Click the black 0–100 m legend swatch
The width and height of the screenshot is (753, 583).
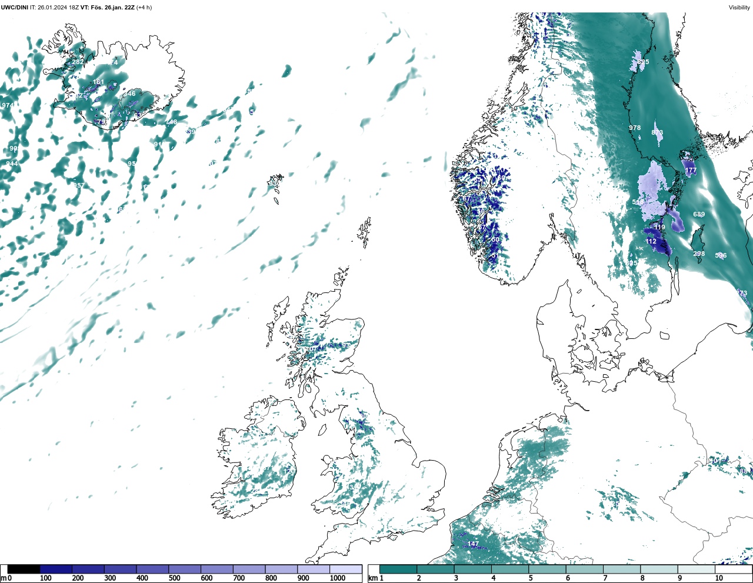pyautogui.click(x=24, y=569)
